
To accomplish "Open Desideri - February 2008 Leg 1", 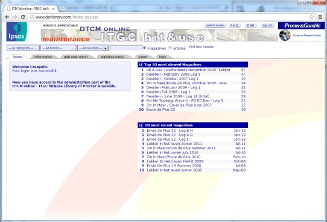I will click(173, 74).
